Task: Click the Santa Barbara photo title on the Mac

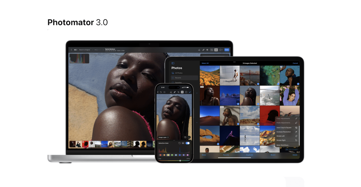Action: (110, 49)
